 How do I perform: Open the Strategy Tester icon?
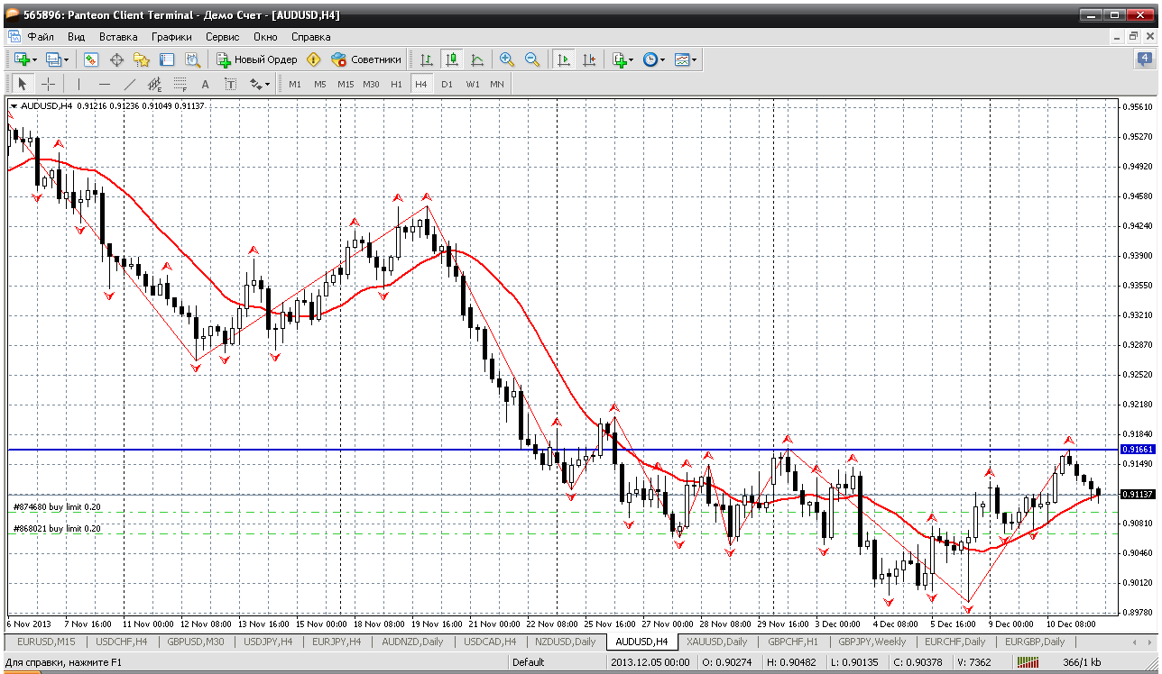click(192, 59)
